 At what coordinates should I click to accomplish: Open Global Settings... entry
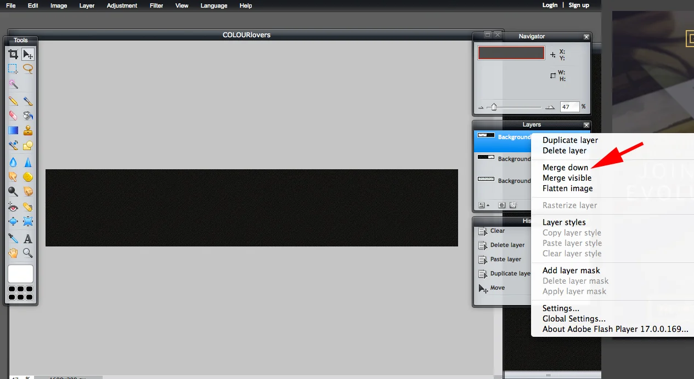click(574, 319)
